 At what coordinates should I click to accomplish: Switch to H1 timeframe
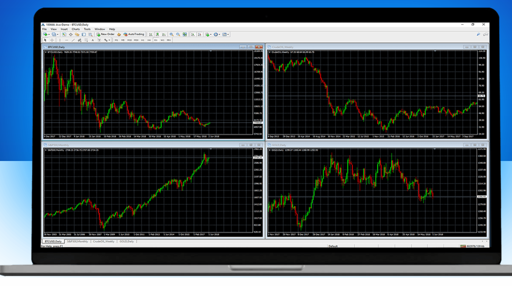click(x=143, y=40)
